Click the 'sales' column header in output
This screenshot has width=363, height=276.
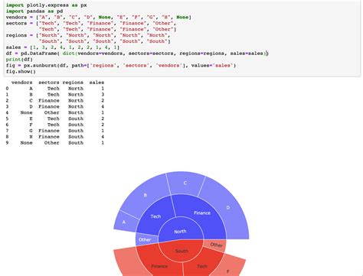[x=96, y=83]
